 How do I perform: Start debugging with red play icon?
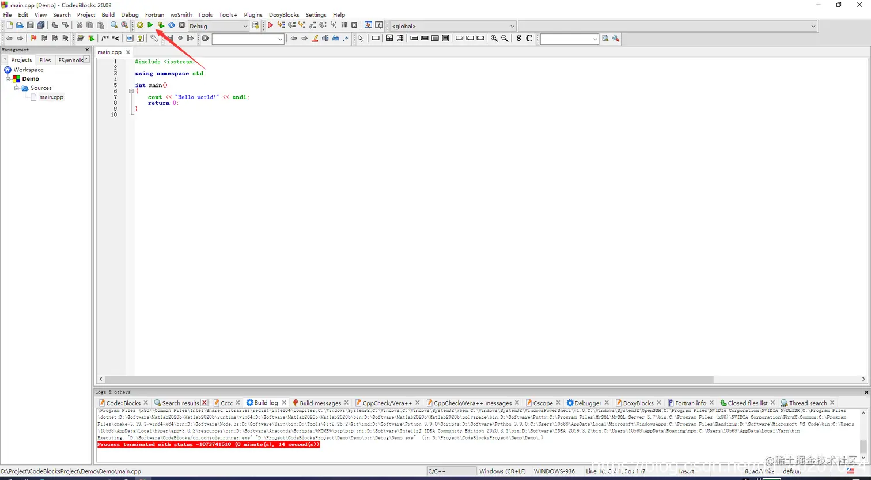pos(270,25)
